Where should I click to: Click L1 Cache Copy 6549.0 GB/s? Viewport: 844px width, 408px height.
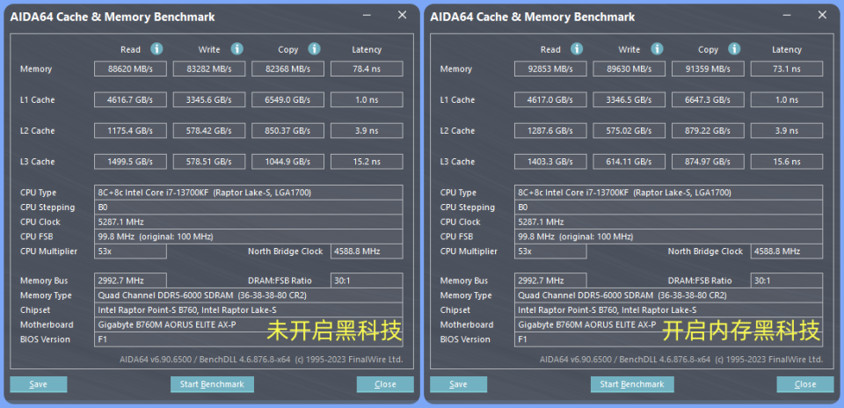click(288, 99)
